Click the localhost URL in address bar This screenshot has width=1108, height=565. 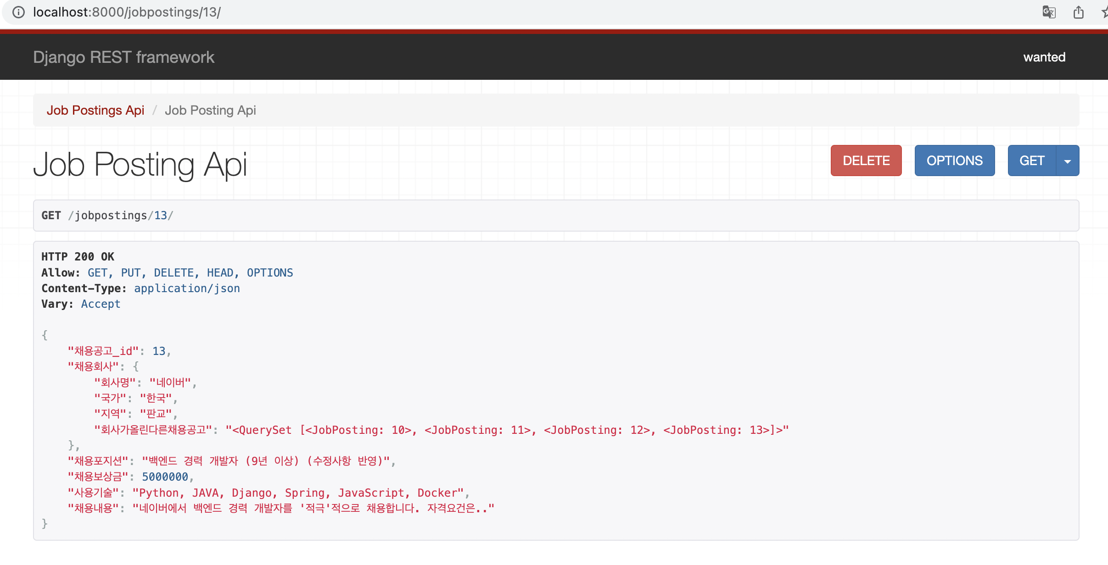click(127, 12)
